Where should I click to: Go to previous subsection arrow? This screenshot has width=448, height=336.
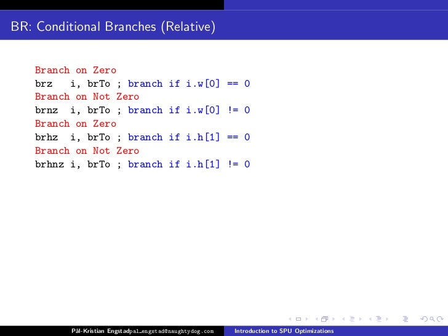pos(343,319)
